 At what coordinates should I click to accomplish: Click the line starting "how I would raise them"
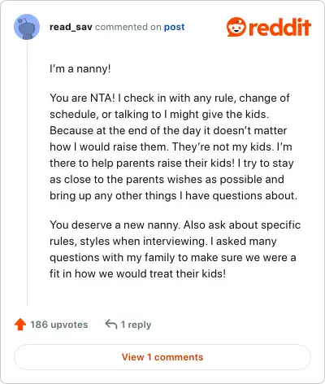[x=171, y=146]
